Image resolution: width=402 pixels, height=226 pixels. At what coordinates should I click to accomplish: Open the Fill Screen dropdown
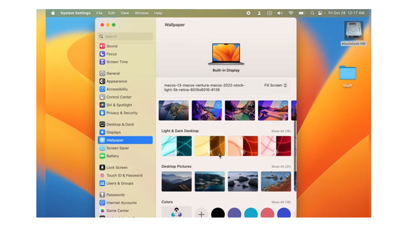(275, 85)
